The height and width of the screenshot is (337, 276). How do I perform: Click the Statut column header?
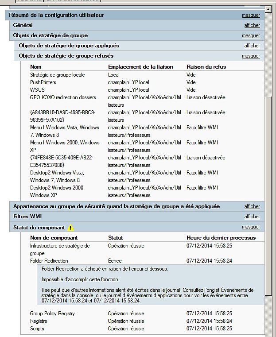tap(116, 238)
